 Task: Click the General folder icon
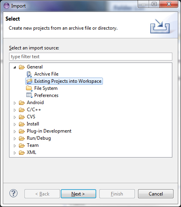22,67
